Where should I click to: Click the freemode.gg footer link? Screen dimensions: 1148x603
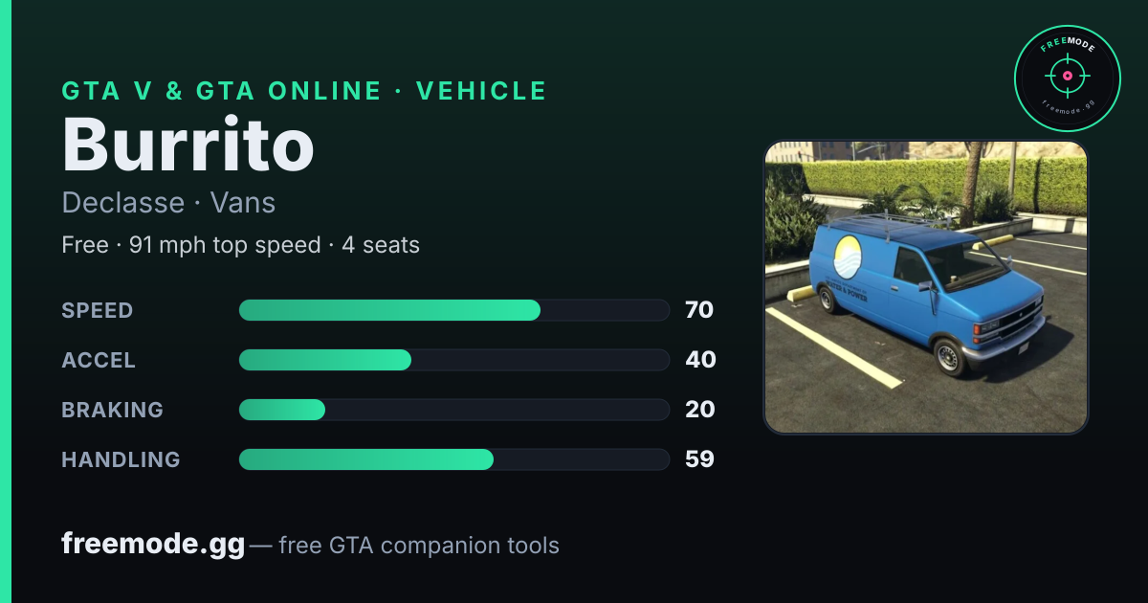click(153, 545)
